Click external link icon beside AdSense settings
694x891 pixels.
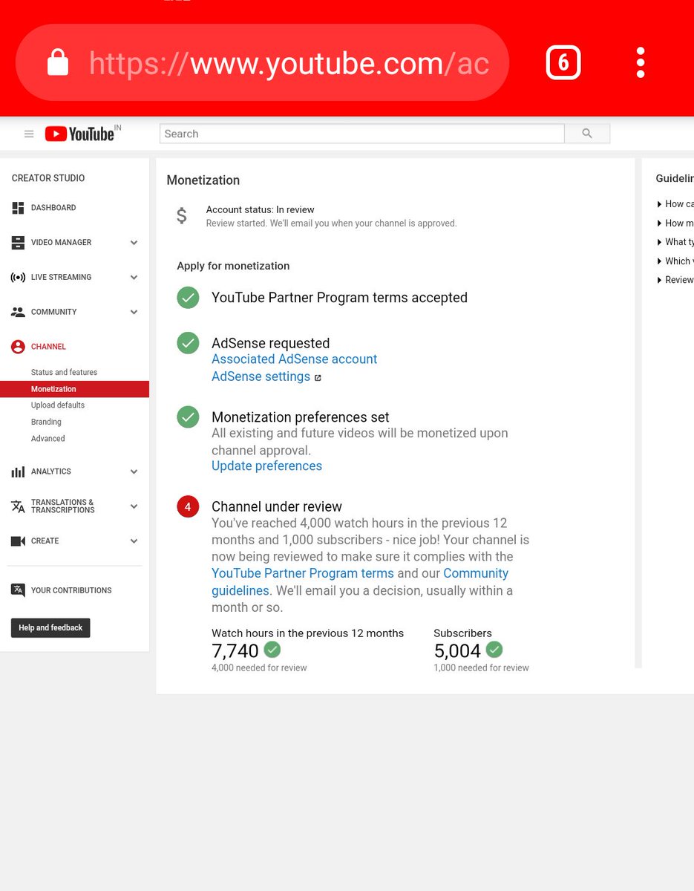pos(318,377)
